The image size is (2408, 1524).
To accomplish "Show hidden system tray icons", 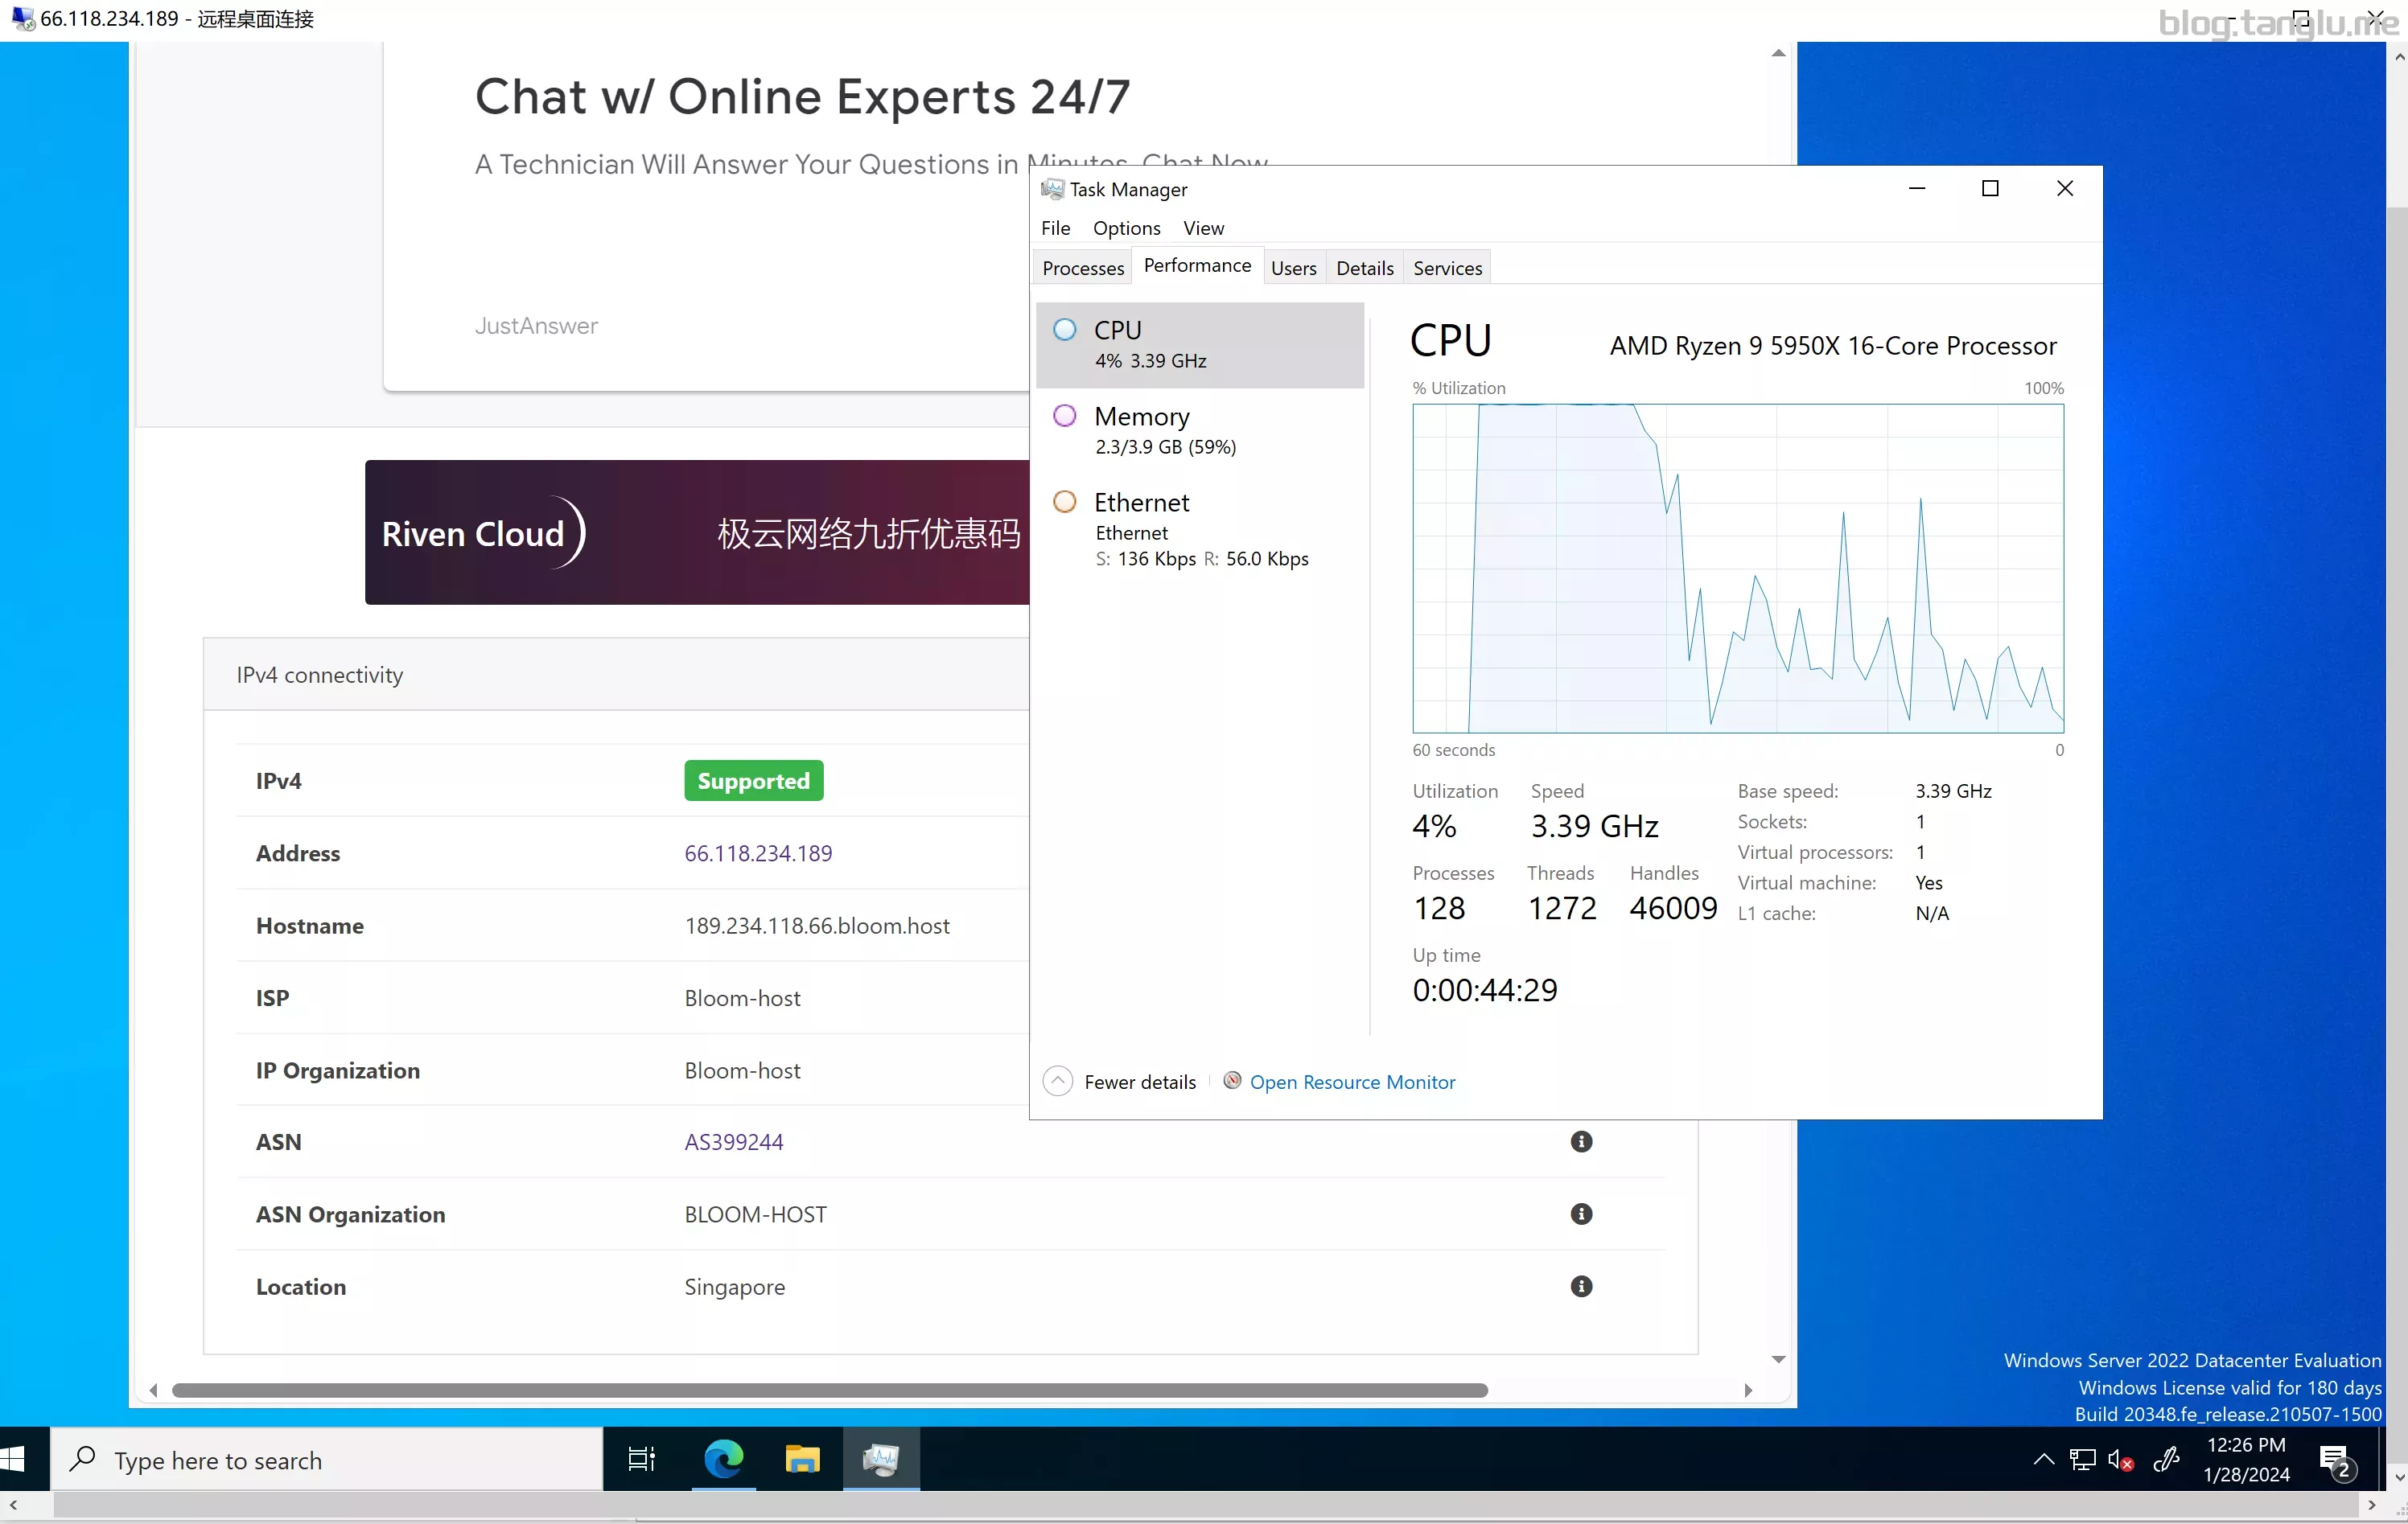I will [x=2043, y=1460].
